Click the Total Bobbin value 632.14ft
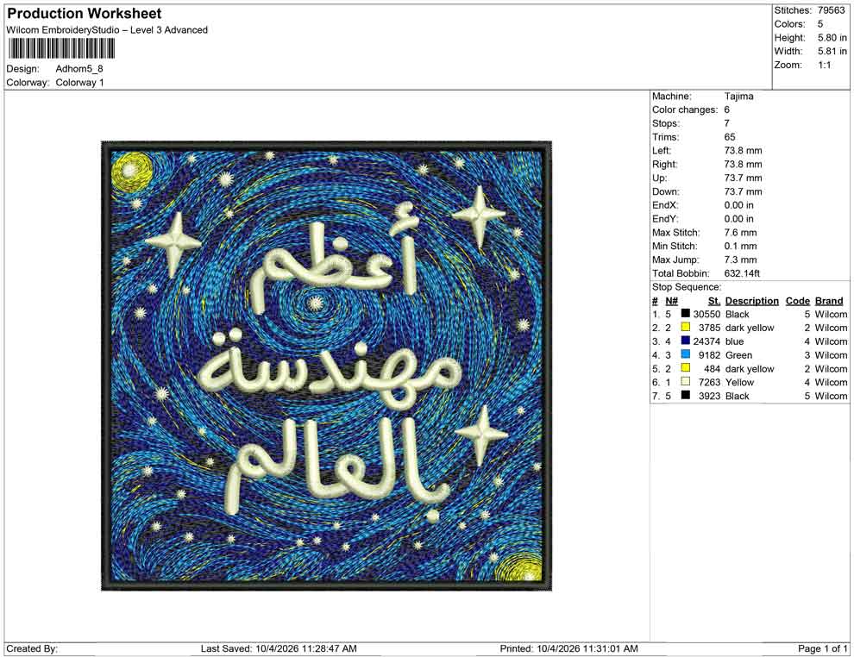Viewport: 854px width, 657px height. 742,273
